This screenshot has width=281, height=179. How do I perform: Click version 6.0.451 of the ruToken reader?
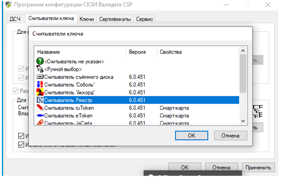coord(137,108)
